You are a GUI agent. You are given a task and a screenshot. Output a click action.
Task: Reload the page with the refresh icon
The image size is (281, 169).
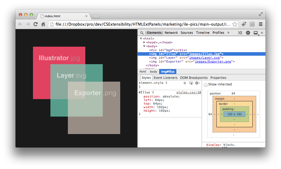(x=35, y=24)
